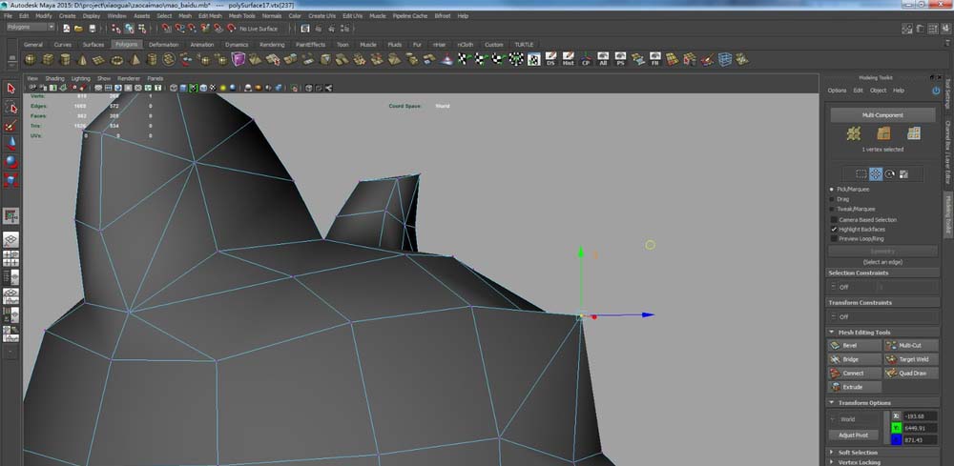The image size is (954, 466).
Task: Switch to the Rendering shelf tab
Action: point(272,44)
